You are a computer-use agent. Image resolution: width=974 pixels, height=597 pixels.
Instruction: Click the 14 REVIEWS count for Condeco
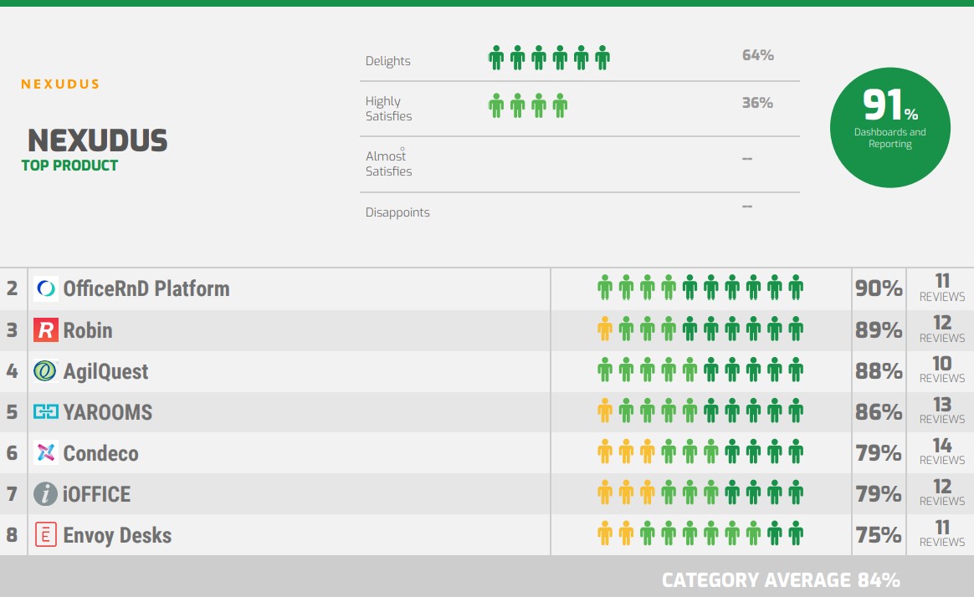942,452
